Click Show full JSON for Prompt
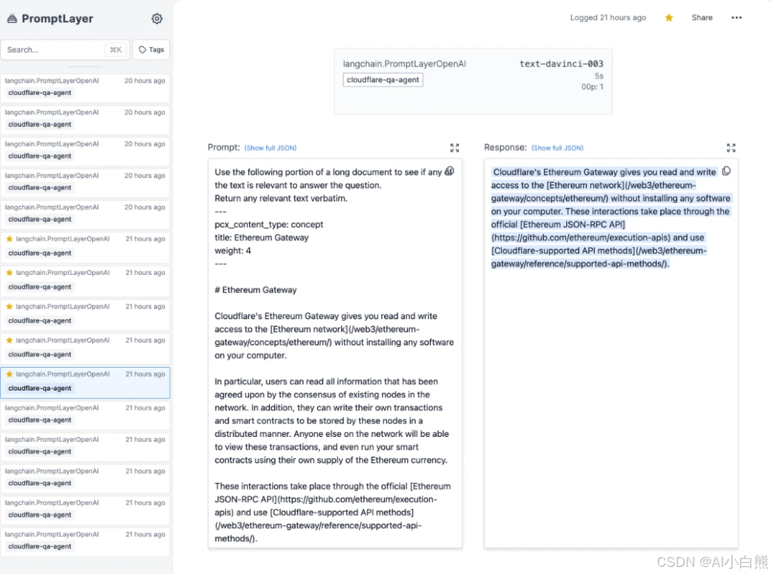 pos(271,148)
